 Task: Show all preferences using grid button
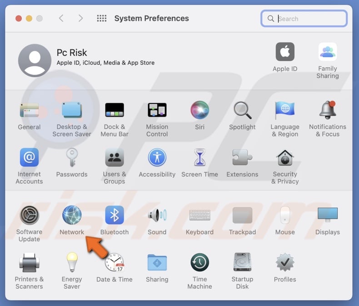(x=102, y=19)
